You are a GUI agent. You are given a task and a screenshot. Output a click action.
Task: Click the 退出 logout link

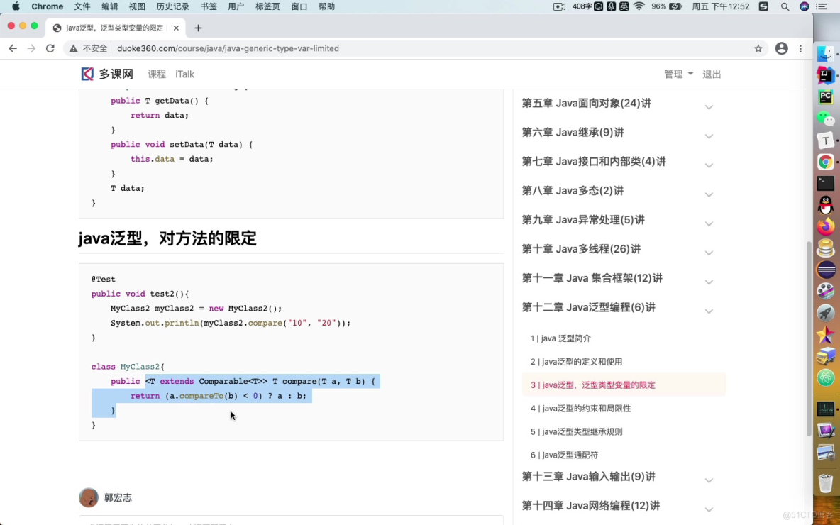click(x=712, y=74)
